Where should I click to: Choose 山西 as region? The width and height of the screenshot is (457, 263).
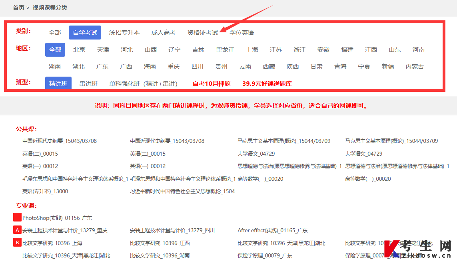151,50
